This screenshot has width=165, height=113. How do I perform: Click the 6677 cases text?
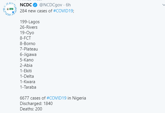pos(32,98)
